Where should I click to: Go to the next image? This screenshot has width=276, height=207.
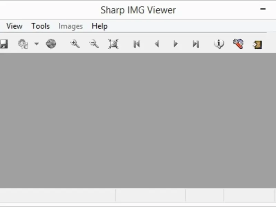176,44
